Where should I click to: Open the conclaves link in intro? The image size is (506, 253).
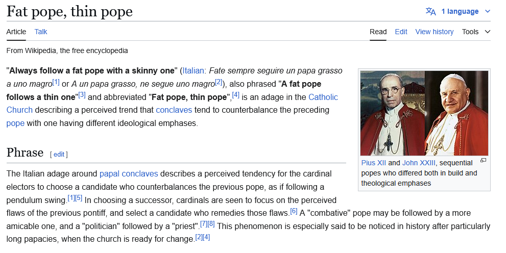point(174,110)
